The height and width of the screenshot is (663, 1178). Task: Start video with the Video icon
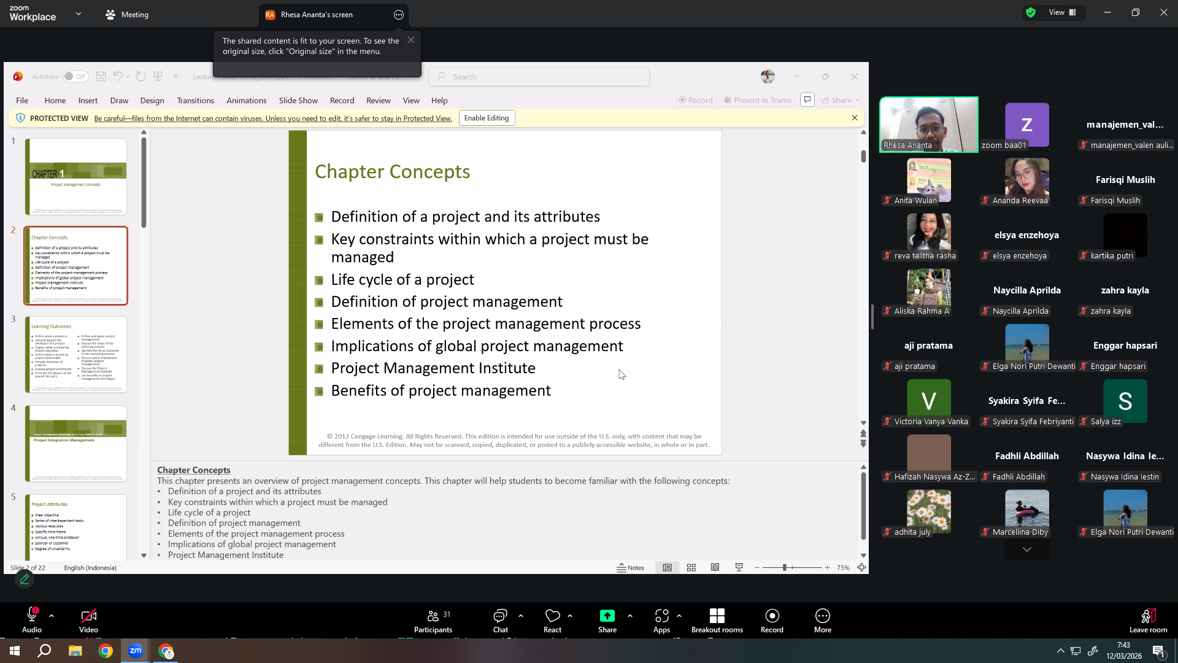coord(88,615)
